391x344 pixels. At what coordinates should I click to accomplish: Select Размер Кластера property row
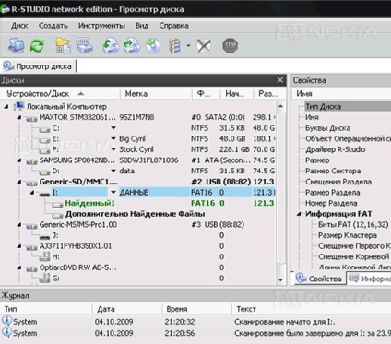348,235
